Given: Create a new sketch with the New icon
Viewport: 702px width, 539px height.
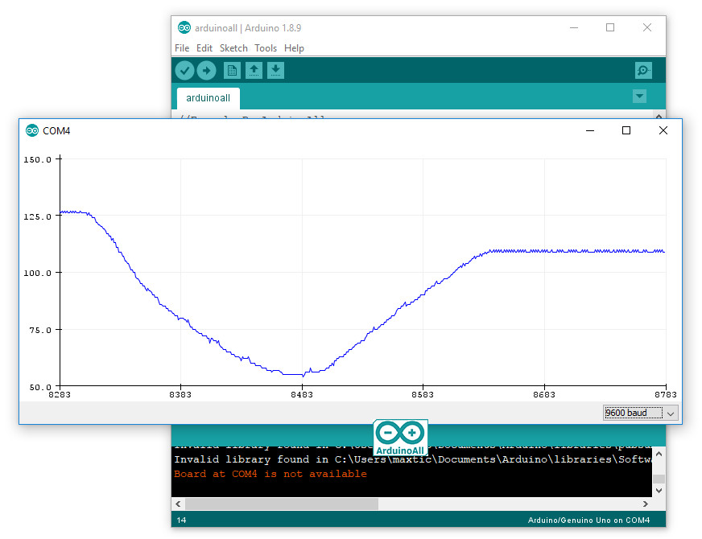Looking at the screenshot, I should point(232,70).
